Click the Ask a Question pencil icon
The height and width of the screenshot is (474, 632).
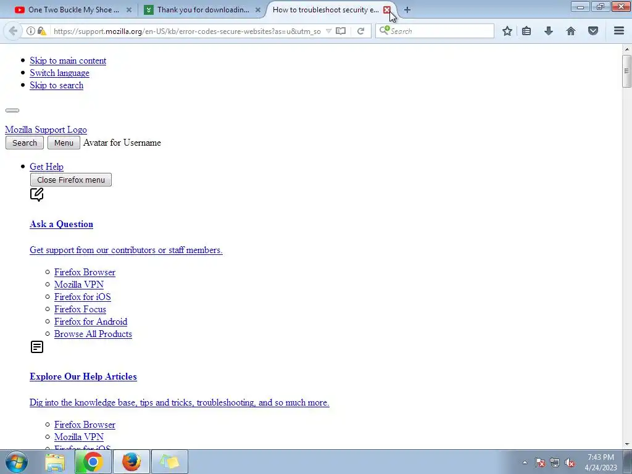[36, 194]
